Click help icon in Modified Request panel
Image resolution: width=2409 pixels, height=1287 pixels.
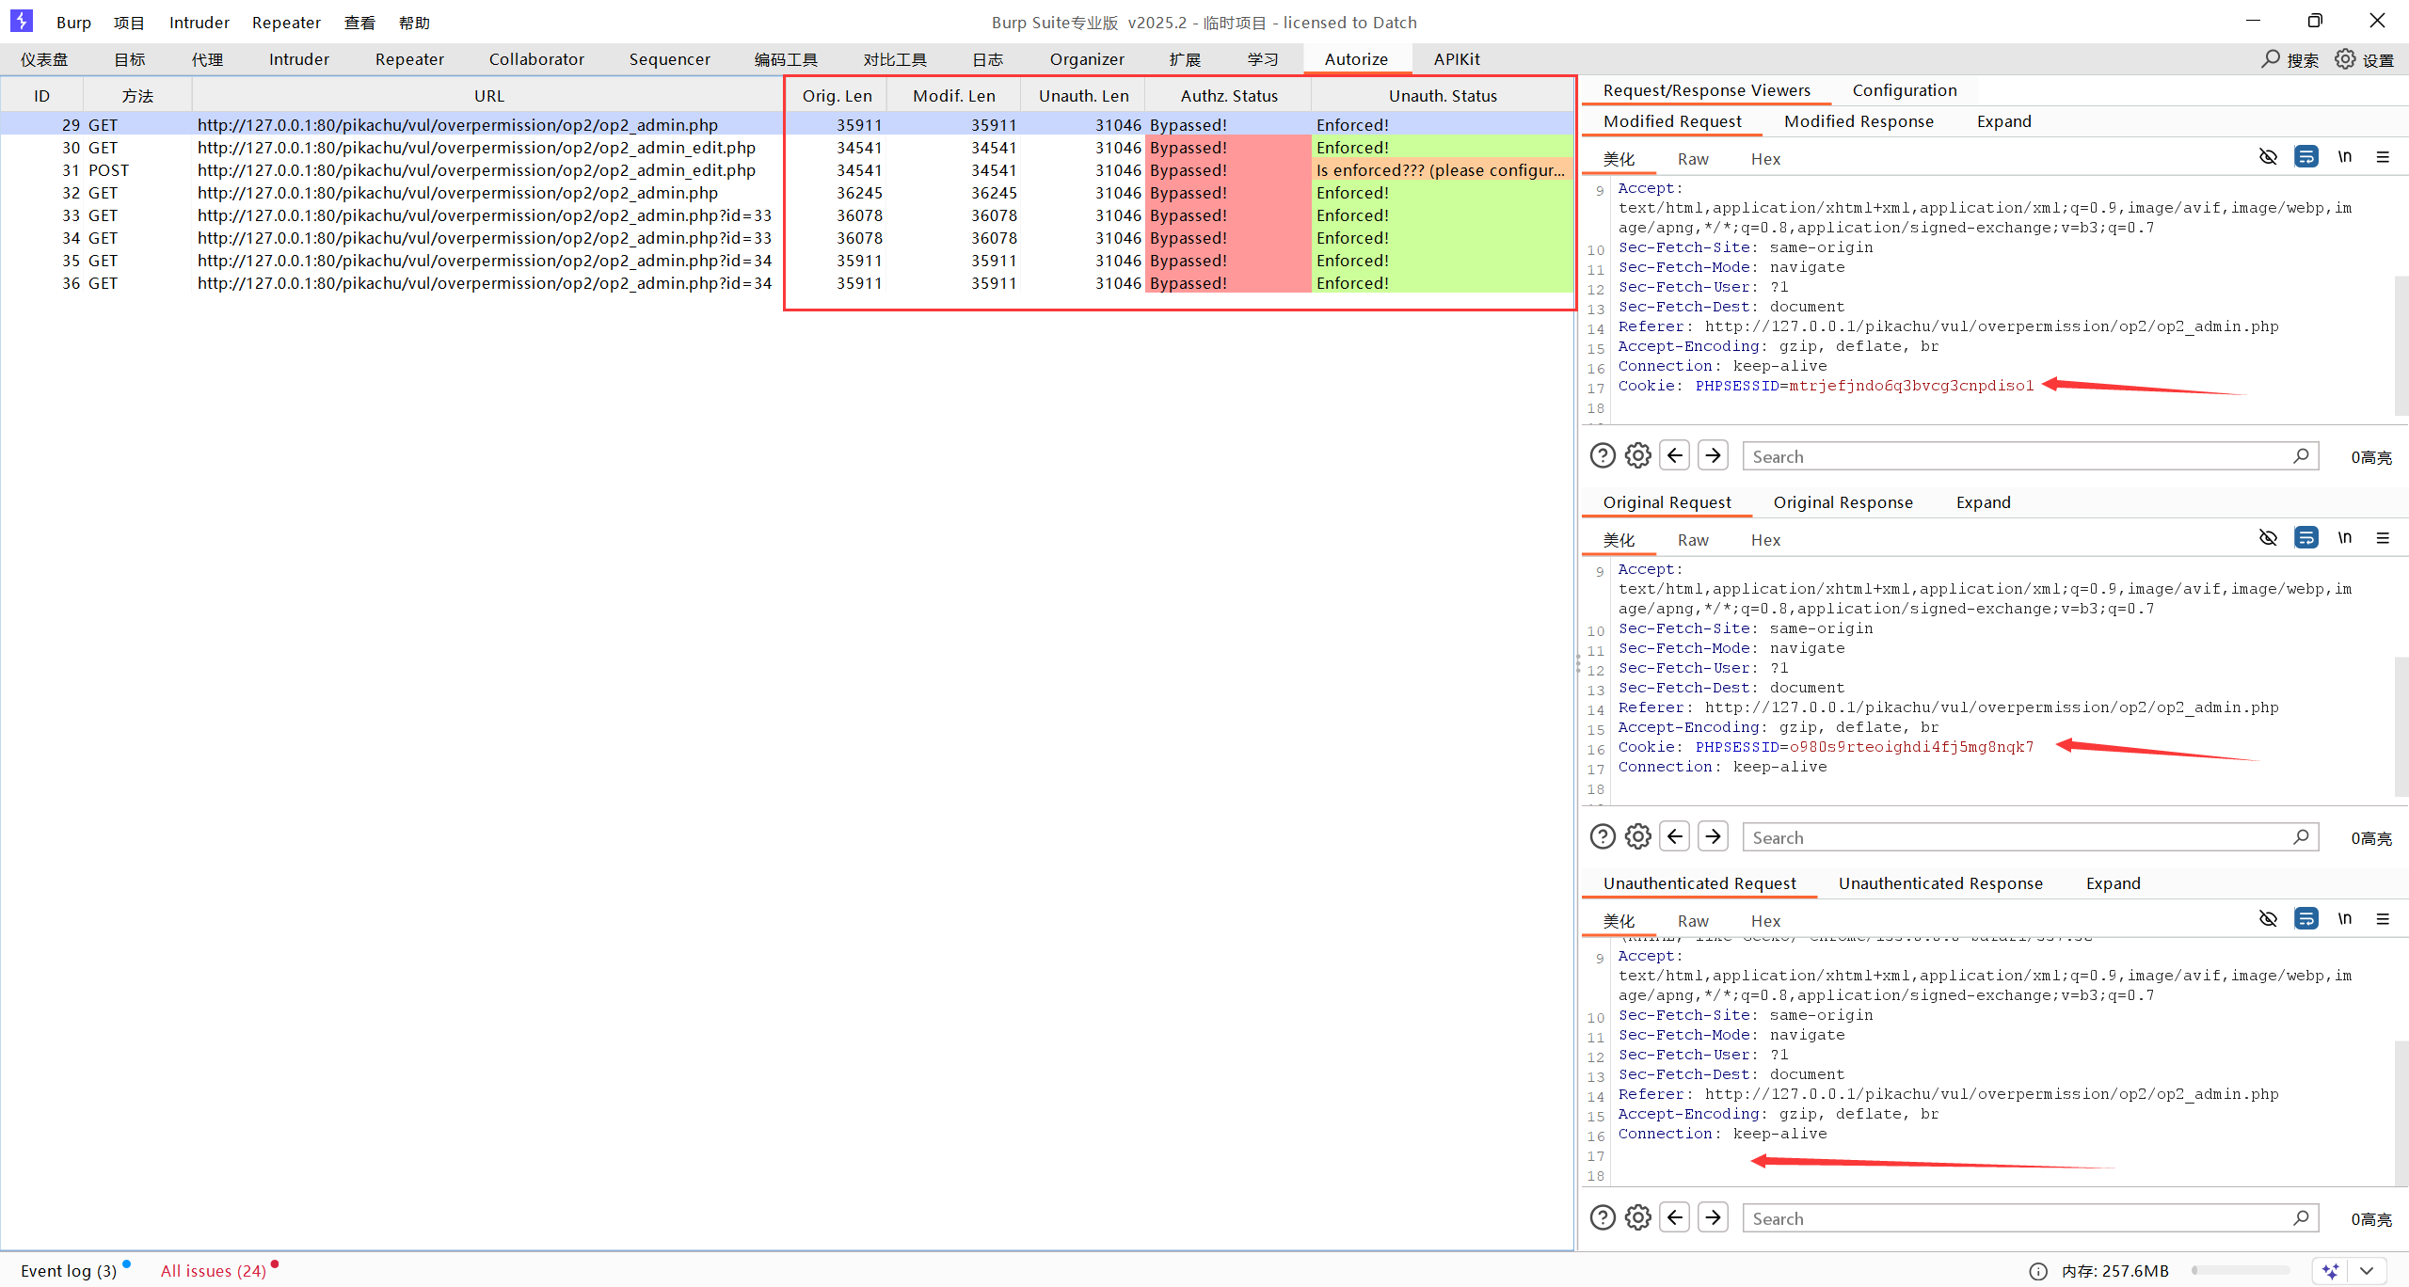point(1603,456)
